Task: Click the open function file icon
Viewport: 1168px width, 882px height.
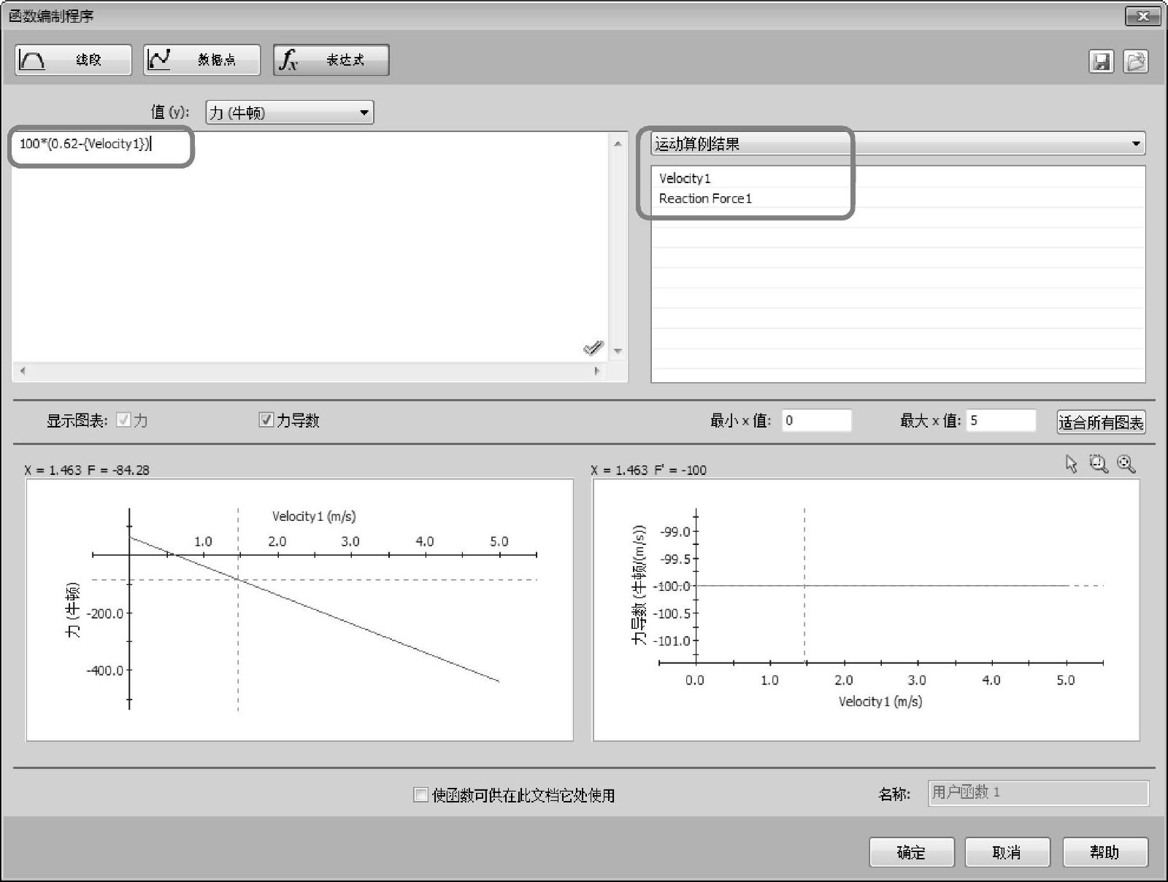Action: [x=1136, y=61]
